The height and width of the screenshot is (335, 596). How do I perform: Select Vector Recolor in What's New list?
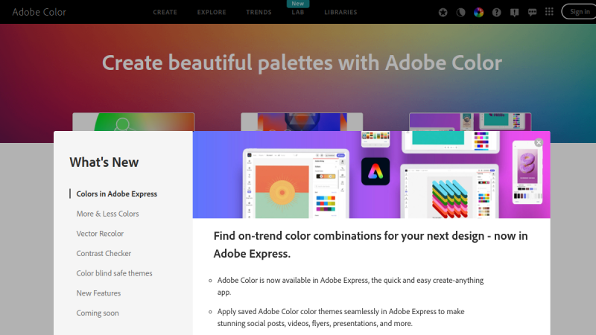[100, 234]
